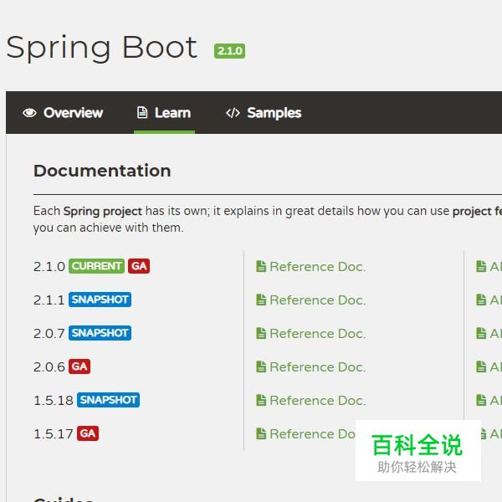Click the code brackets icon beside Samples

tap(233, 113)
